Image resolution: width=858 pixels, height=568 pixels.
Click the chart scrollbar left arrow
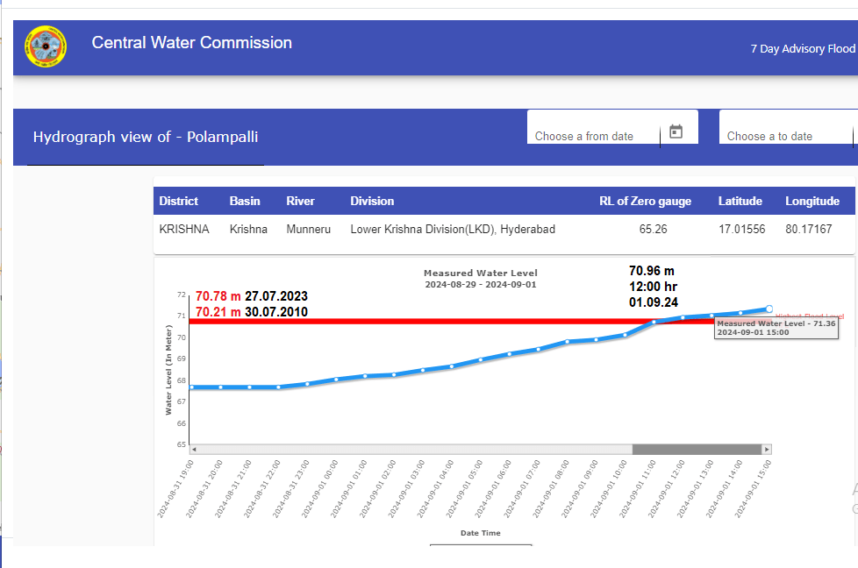tap(194, 449)
